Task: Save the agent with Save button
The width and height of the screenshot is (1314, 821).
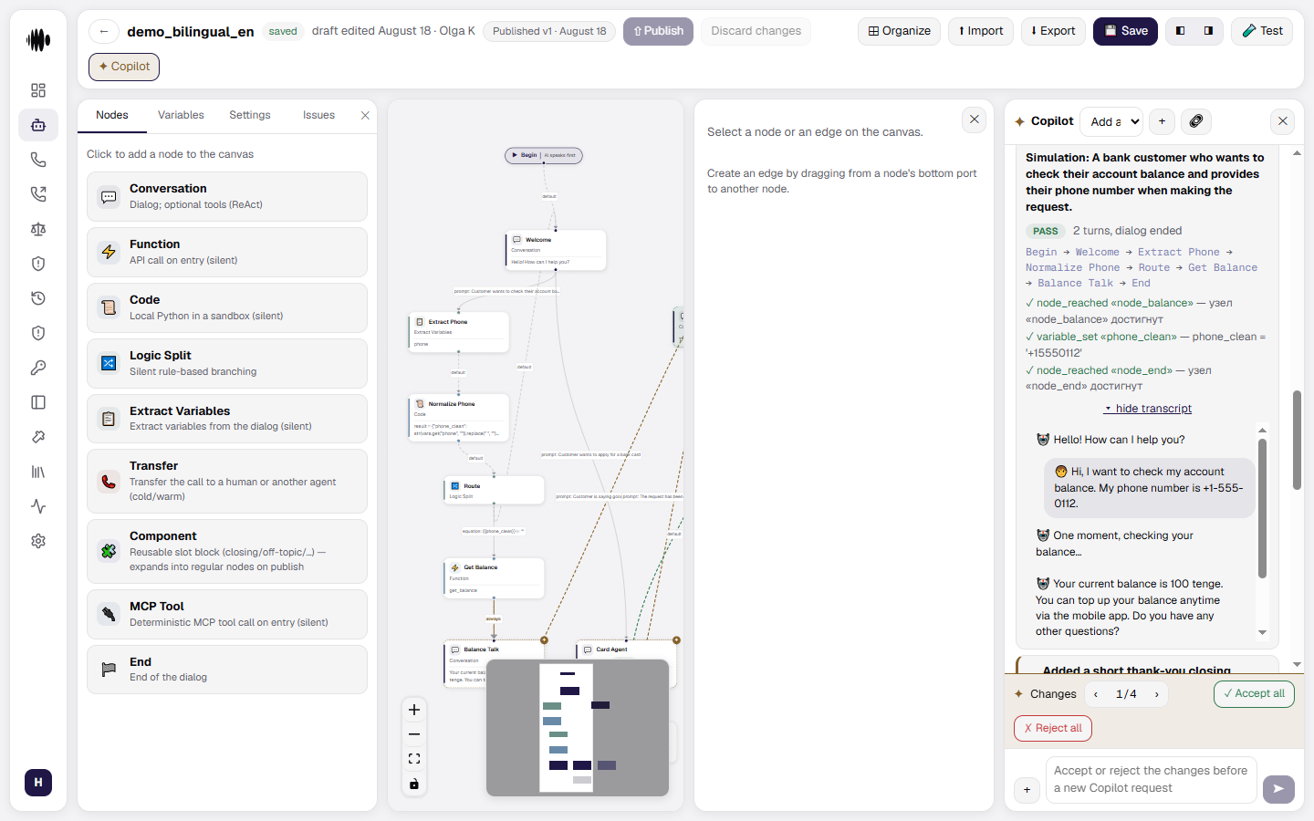Action: click(x=1126, y=31)
